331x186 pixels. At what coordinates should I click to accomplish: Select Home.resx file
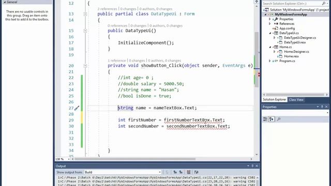291,56
